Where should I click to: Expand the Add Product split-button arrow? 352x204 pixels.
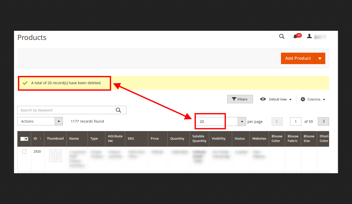(320, 58)
